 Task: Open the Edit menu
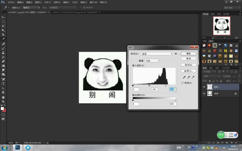(21, 2)
